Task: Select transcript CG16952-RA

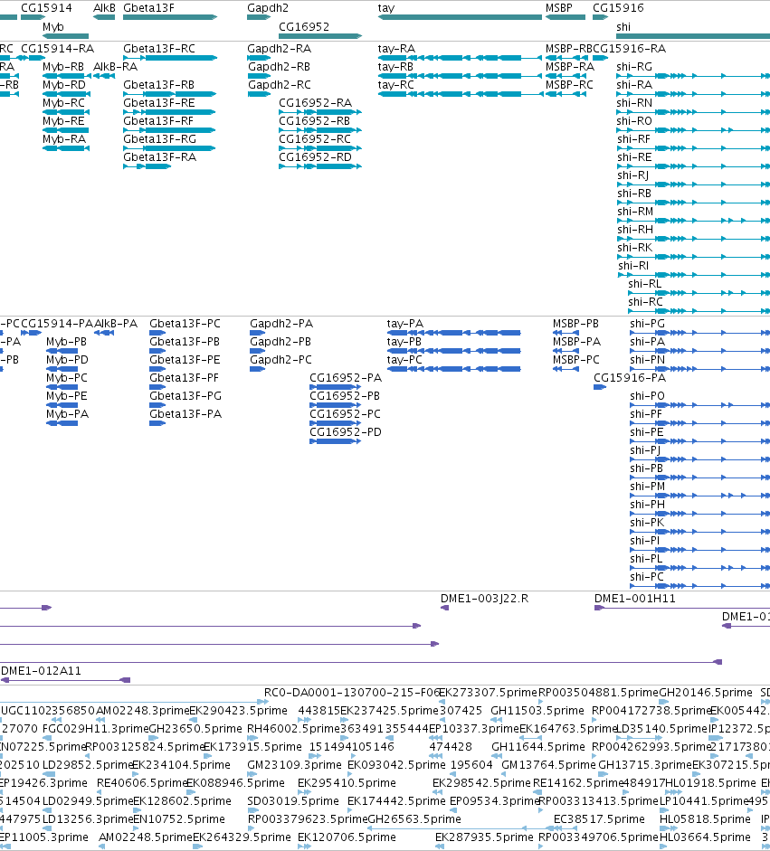Action: (x=316, y=103)
